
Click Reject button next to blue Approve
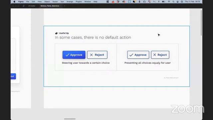(x=97, y=55)
